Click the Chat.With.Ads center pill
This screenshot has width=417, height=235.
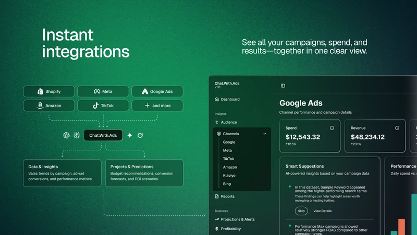click(103, 135)
